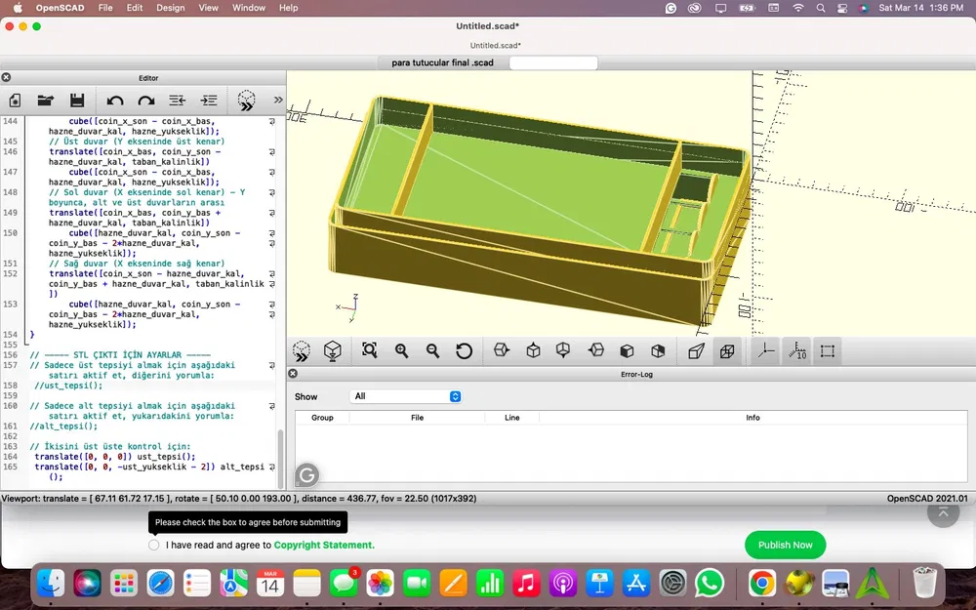Click the editor vertical scrollbar
Viewport: 976px width, 610px height.
coord(281,459)
